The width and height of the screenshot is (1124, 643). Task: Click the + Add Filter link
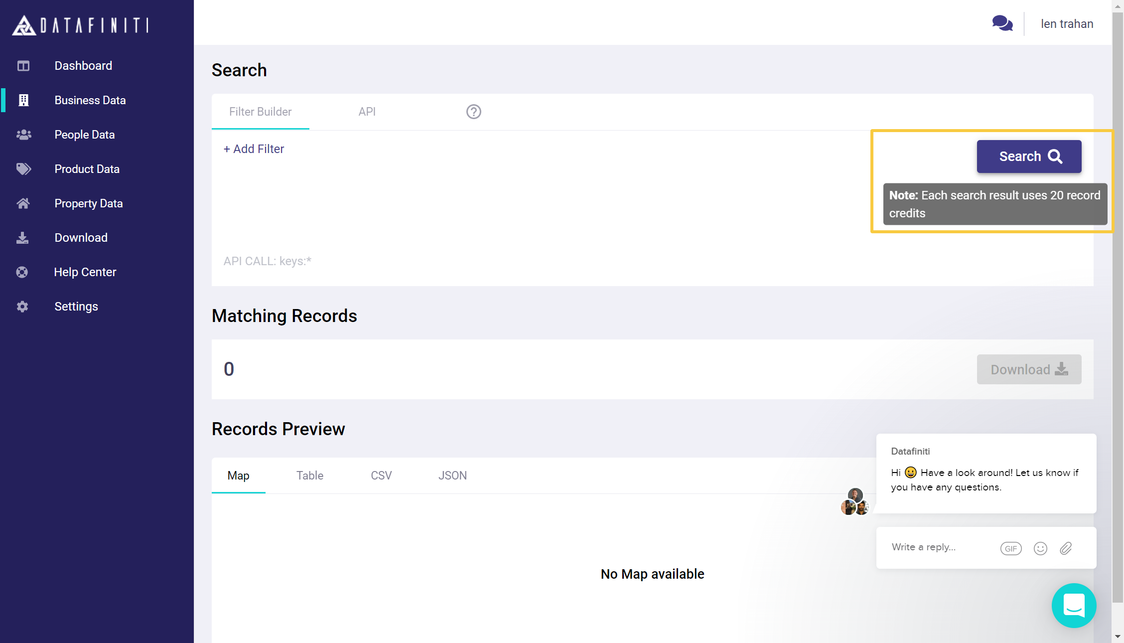[x=254, y=149]
